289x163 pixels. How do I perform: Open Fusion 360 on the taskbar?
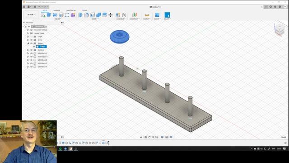tap(70, 149)
